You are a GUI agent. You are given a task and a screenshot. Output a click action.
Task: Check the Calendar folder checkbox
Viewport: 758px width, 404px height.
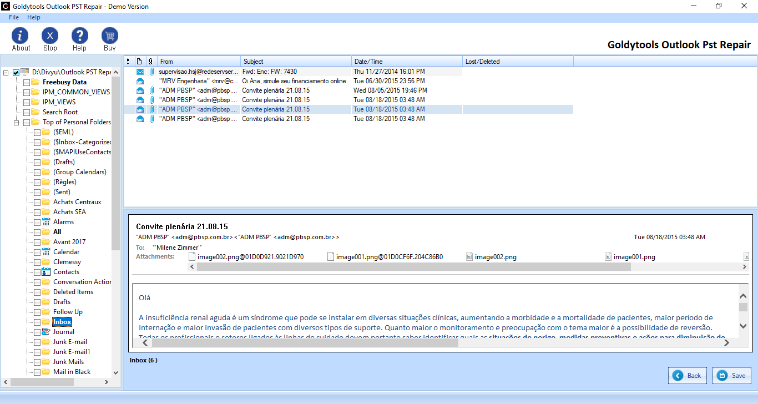tap(37, 252)
